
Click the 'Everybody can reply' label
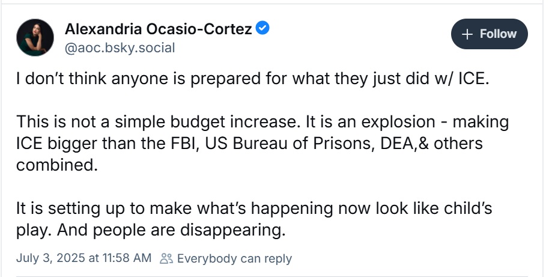234,258
